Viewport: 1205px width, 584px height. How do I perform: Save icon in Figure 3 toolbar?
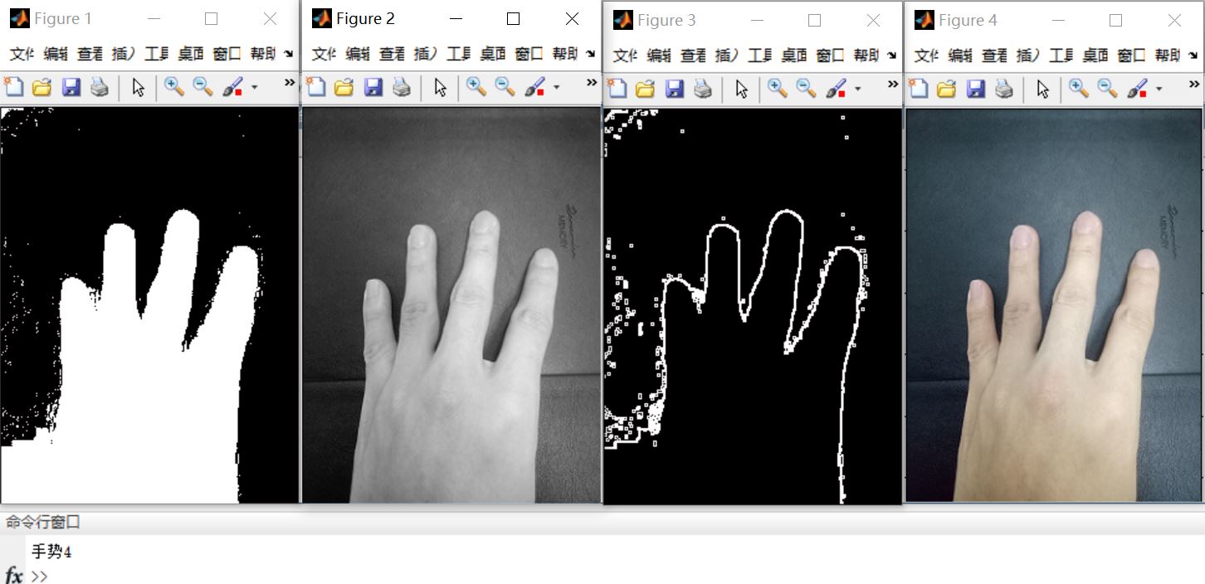coord(675,88)
